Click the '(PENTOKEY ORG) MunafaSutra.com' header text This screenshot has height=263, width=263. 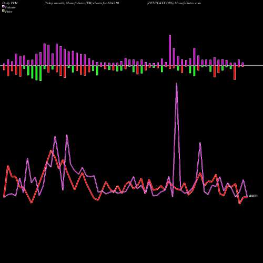coord(174,3)
